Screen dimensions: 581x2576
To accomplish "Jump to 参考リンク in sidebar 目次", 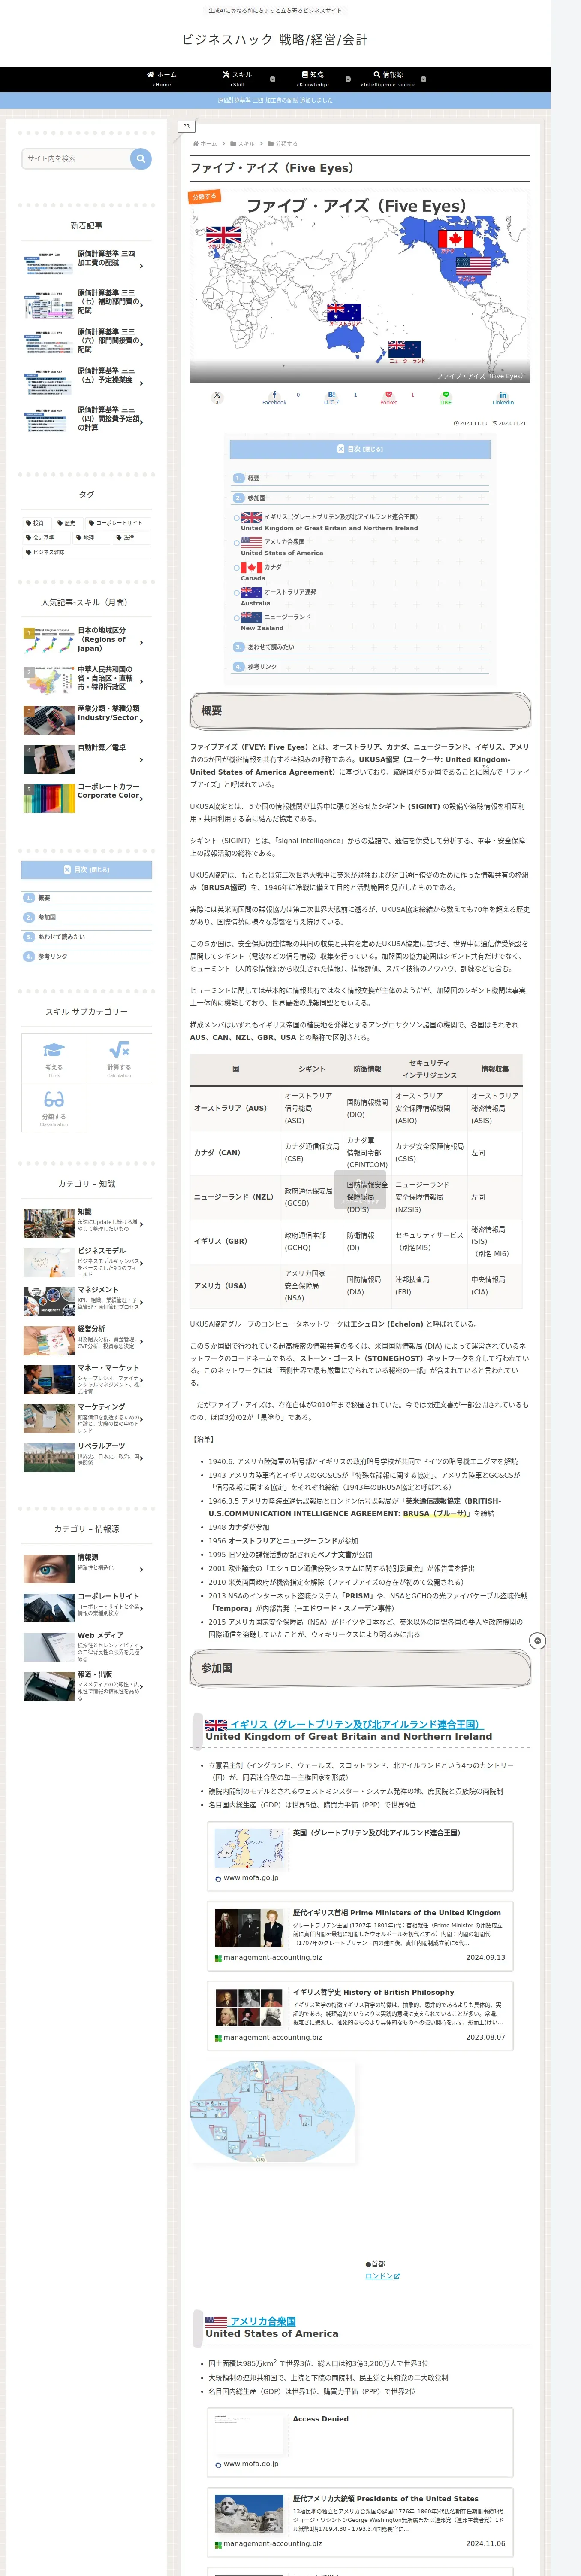I will click(x=53, y=957).
